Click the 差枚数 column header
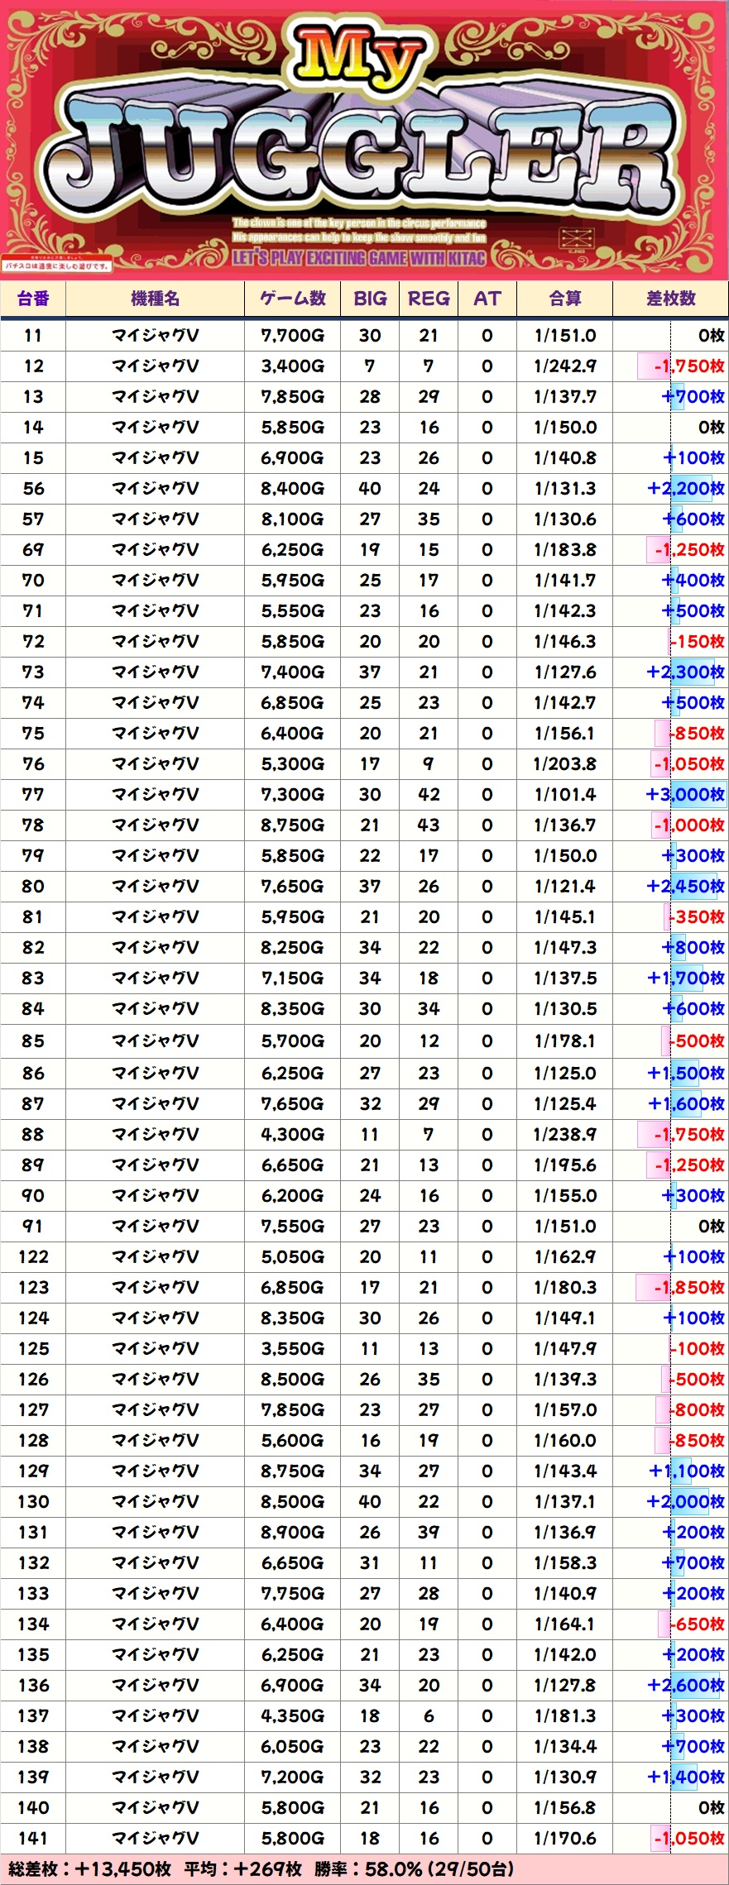This screenshot has width=729, height=1885. (x=670, y=299)
